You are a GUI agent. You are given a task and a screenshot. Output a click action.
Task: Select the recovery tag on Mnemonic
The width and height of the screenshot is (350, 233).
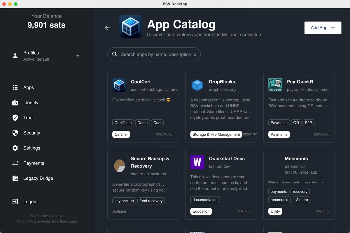pos(300,192)
